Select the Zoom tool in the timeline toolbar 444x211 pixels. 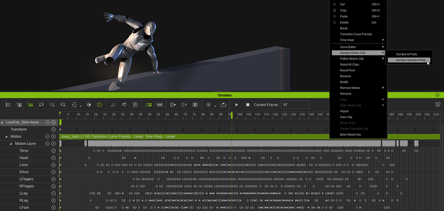[208, 104]
